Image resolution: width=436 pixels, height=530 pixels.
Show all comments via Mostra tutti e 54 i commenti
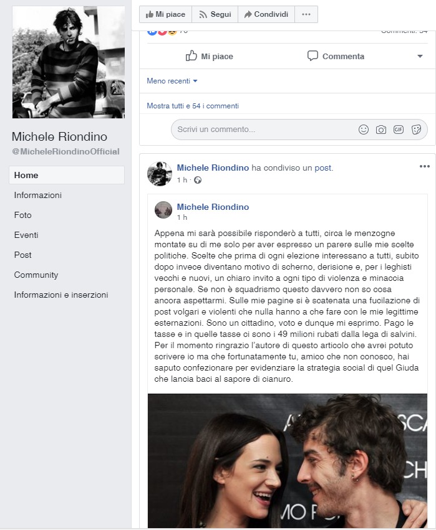coord(193,106)
